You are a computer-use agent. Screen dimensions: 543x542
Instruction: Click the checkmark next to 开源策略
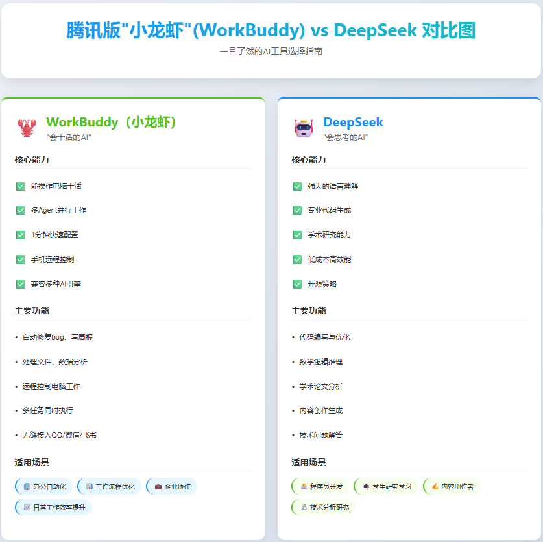tap(297, 284)
